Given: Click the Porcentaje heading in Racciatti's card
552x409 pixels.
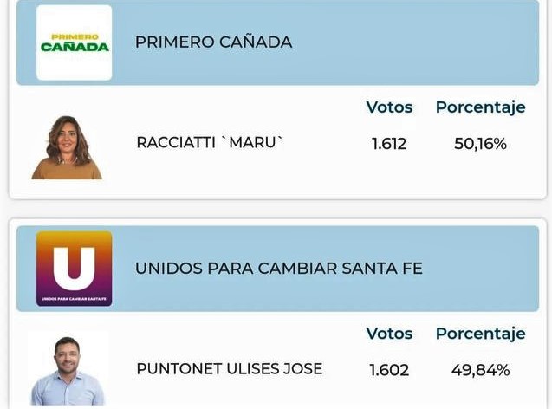Looking at the screenshot, I should (x=480, y=107).
